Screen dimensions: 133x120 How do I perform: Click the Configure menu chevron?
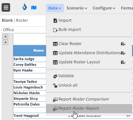tap(114, 8)
